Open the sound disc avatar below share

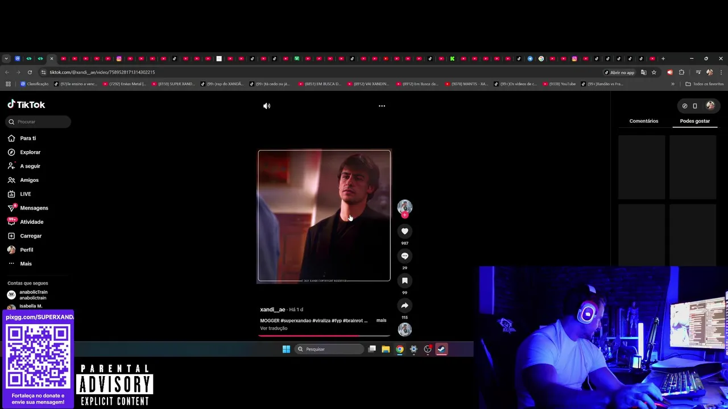pos(404,329)
